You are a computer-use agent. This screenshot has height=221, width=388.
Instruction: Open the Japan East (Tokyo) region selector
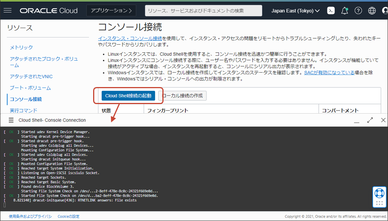tap(296, 11)
